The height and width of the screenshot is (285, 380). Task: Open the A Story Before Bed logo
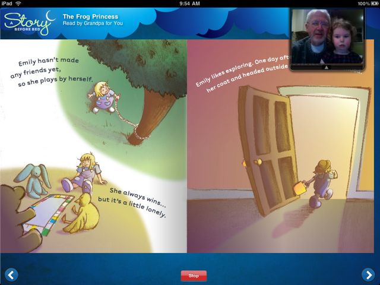29,23
